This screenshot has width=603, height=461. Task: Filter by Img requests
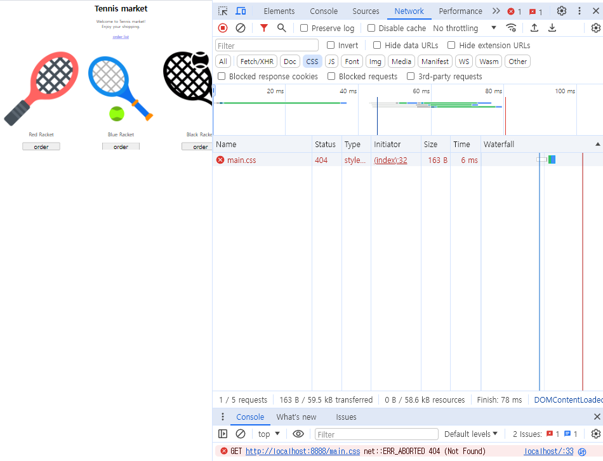(375, 62)
